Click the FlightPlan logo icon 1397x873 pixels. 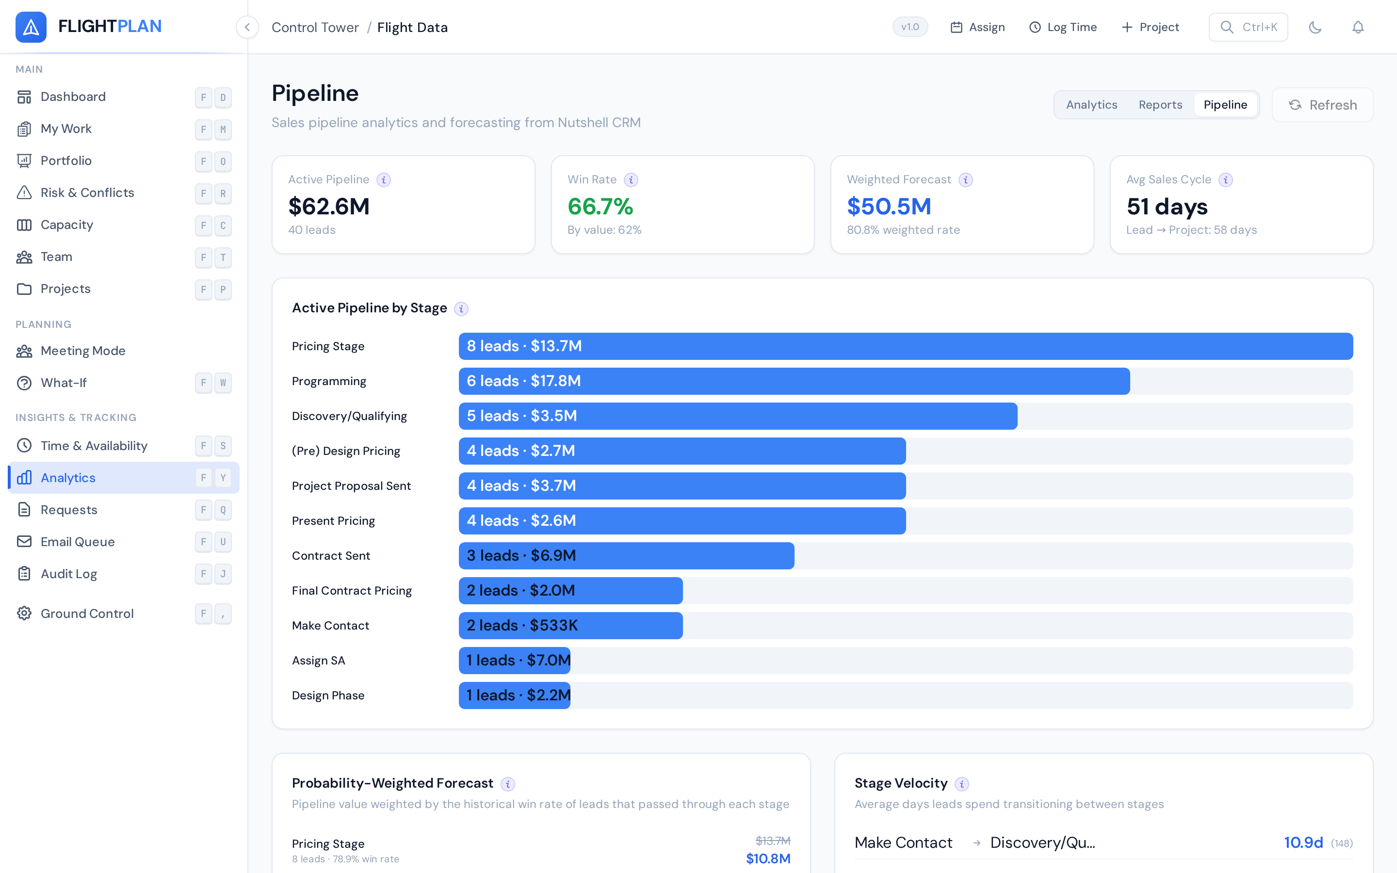31,27
